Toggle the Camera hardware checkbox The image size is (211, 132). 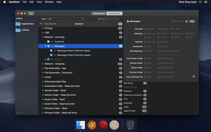point(159,34)
